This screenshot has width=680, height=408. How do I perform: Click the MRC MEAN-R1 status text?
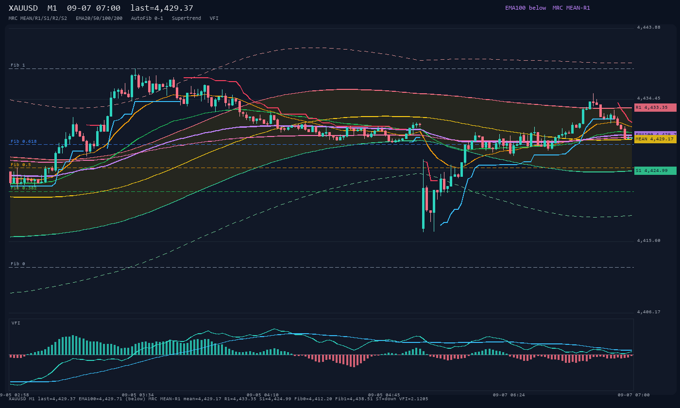pyautogui.click(x=571, y=8)
